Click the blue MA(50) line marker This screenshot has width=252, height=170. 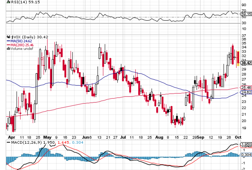8,41
